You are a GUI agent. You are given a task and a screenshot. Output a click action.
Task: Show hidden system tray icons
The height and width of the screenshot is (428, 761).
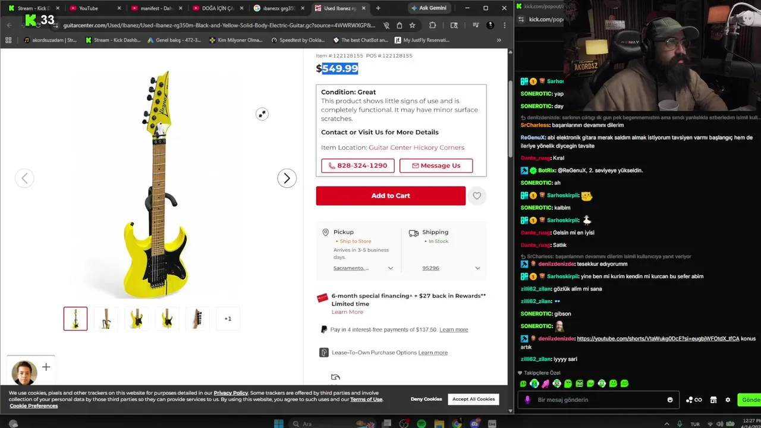click(666, 424)
